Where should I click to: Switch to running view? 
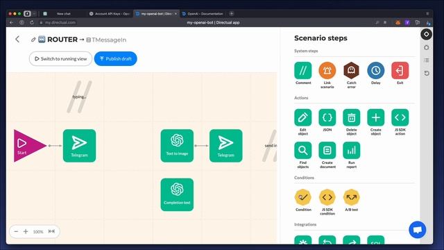60,58
